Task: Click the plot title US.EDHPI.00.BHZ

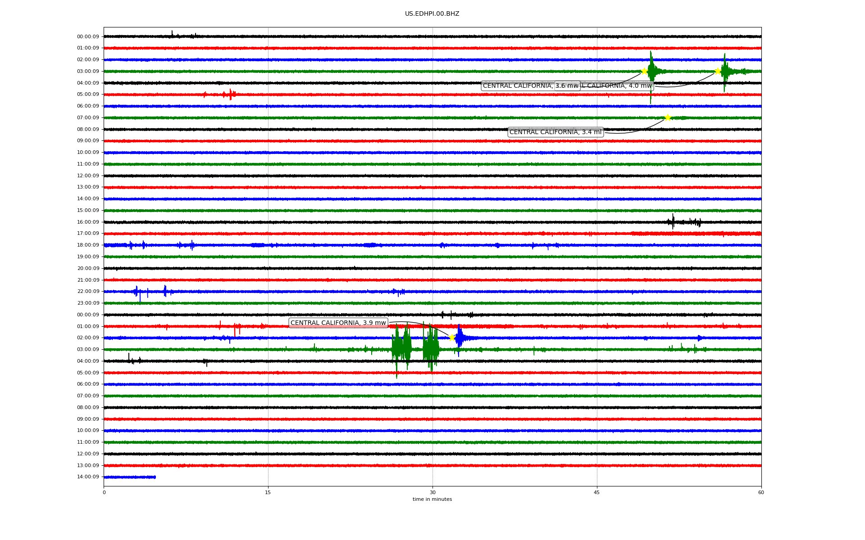Action: point(432,14)
